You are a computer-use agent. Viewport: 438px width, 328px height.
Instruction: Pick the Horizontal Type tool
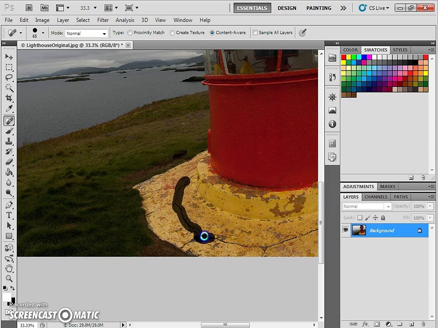[x=9, y=215]
